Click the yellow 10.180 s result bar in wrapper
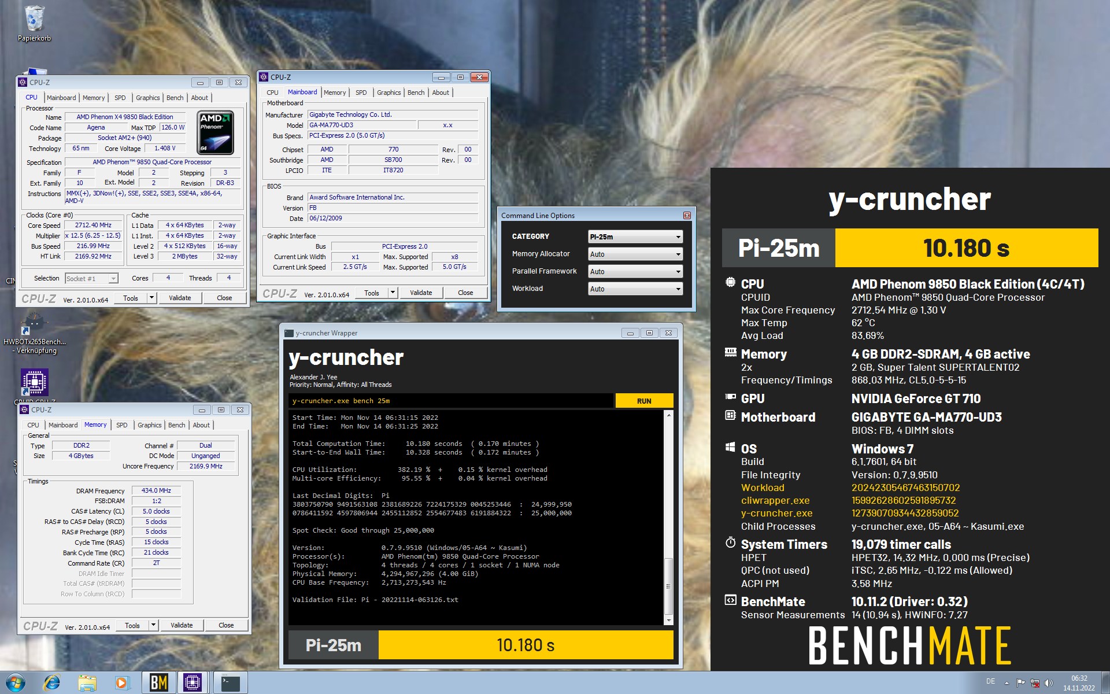 tap(526, 645)
